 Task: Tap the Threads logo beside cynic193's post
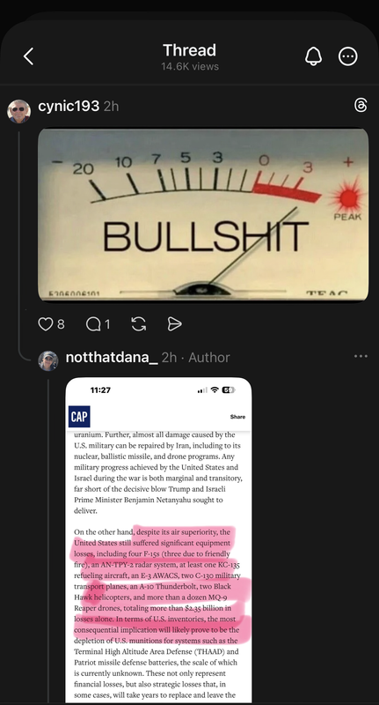[x=361, y=106]
